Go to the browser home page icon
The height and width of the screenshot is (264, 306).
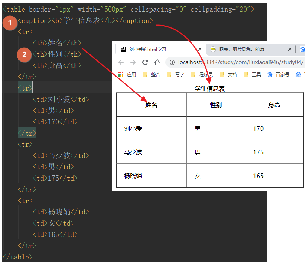(157, 62)
